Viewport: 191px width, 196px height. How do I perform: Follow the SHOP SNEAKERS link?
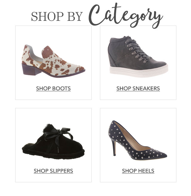pyautogui.click(x=138, y=89)
